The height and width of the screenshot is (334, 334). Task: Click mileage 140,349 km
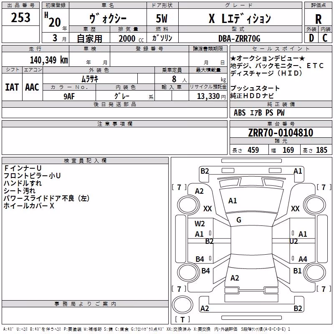[x=49, y=60]
